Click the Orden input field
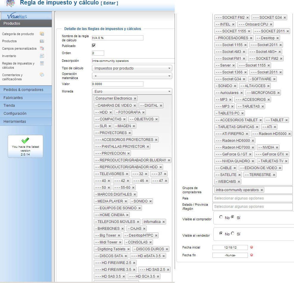Screen dimensions: 294x283 98,53
